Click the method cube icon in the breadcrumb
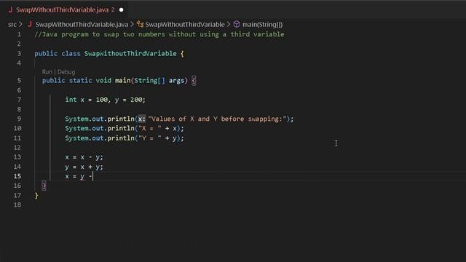The width and height of the screenshot is (466, 262). point(237,24)
